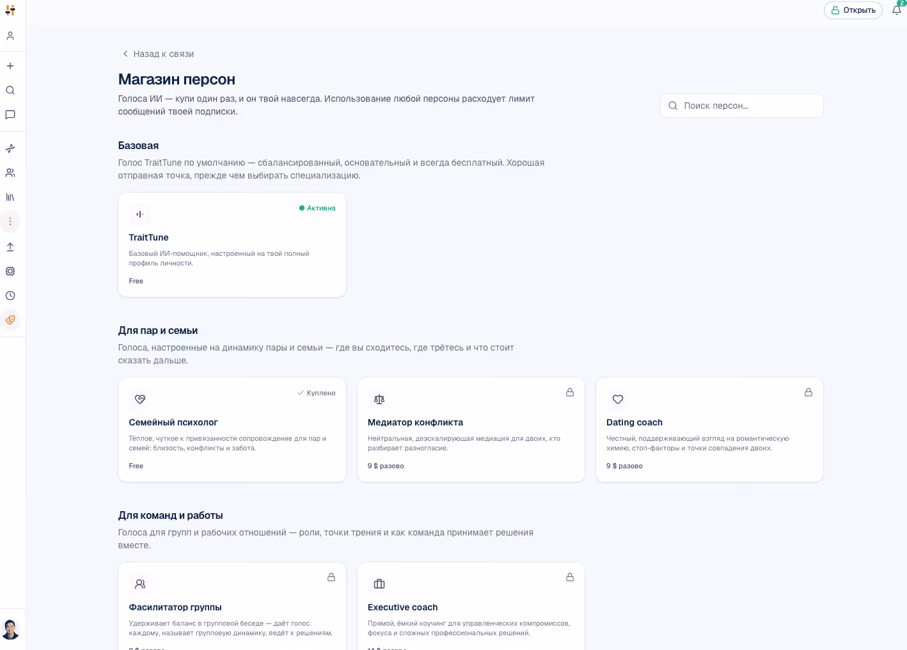Click the Для пар и семьи heading
Image resolution: width=907 pixels, height=650 pixels.
point(158,331)
